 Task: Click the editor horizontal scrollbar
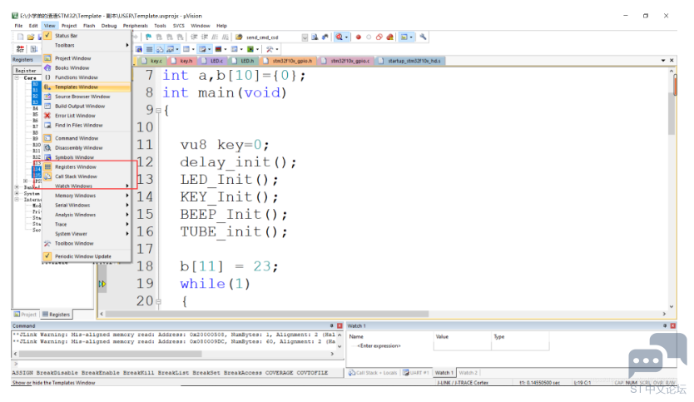click(267, 314)
